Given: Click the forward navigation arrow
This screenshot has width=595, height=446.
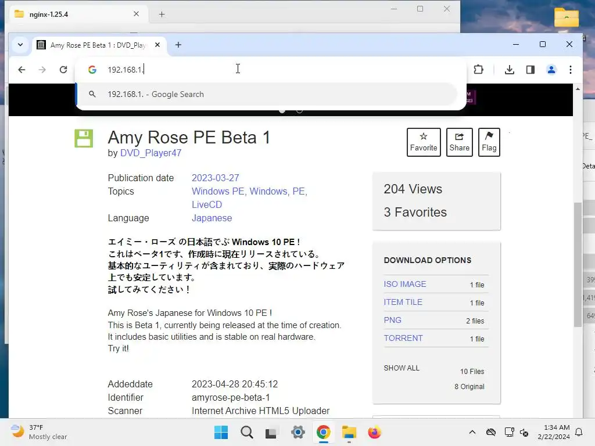Looking at the screenshot, I should tap(42, 70).
